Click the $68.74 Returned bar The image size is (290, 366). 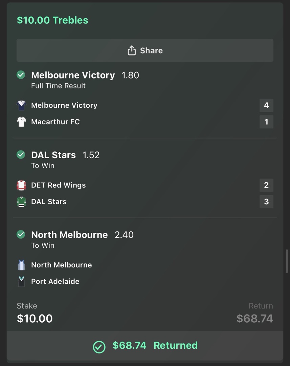145,346
